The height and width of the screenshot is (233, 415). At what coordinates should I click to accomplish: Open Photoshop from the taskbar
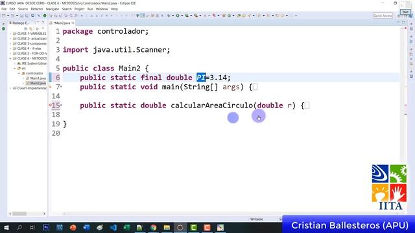pyautogui.click(x=46, y=227)
